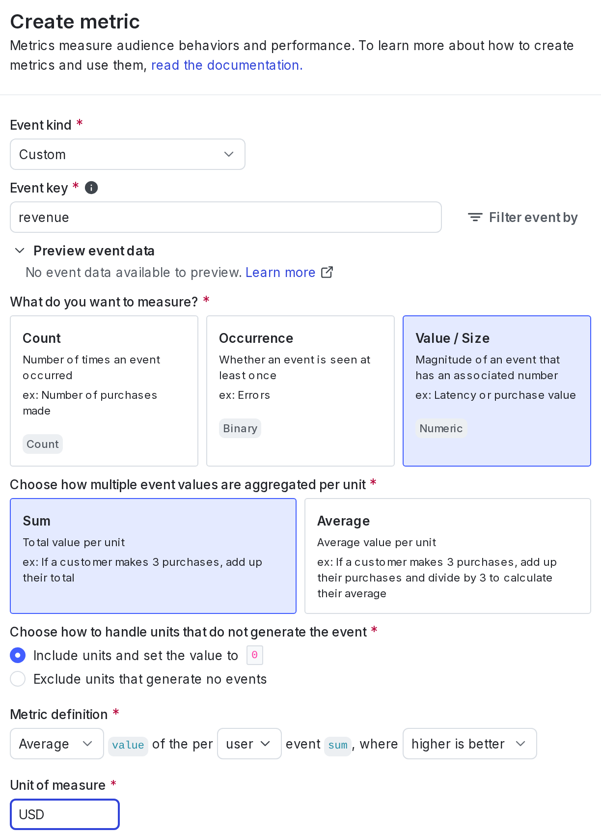Click the filter lines icon
Viewport: 601px width, 833px height.
(x=475, y=217)
